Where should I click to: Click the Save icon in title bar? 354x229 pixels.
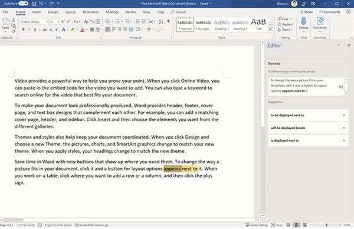click(34, 4)
